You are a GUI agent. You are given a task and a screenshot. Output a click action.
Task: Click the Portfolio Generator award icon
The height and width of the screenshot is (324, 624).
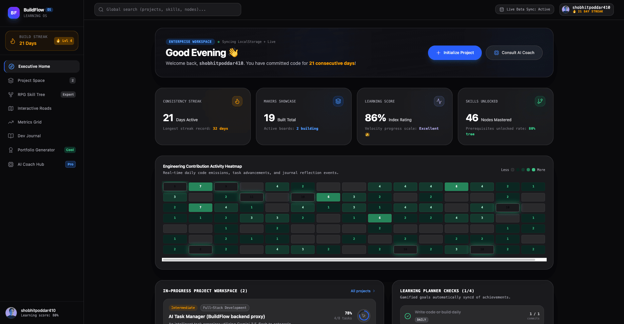[11, 150]
